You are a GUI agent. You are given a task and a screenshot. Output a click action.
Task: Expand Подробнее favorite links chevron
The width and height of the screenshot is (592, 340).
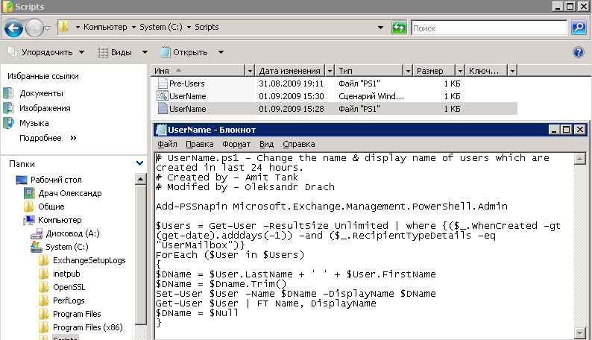73,138
